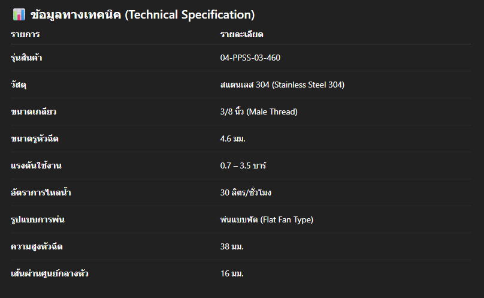Select the 38 มม. nozzle height value
Screen dimensions: 484x298
[232, 247]
